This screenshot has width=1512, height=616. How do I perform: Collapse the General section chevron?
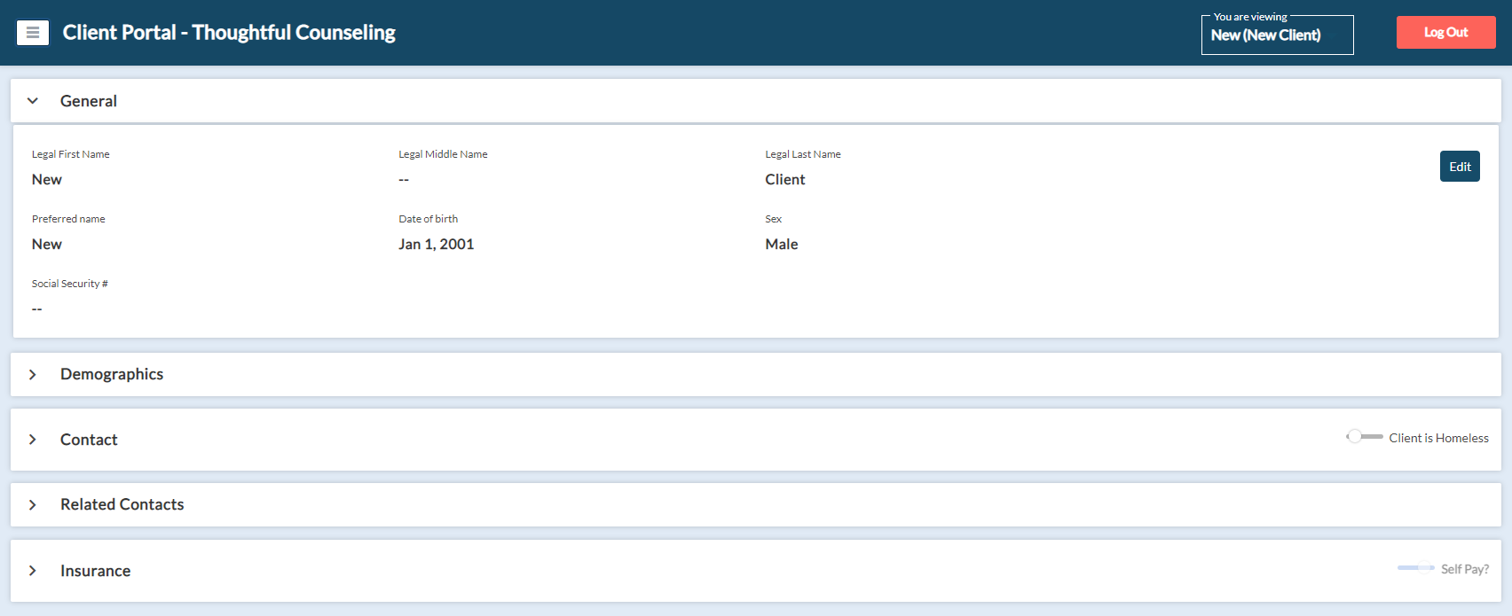pos(33,101)
